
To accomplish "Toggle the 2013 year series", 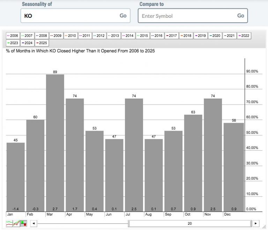I will [x=114, y=36].
